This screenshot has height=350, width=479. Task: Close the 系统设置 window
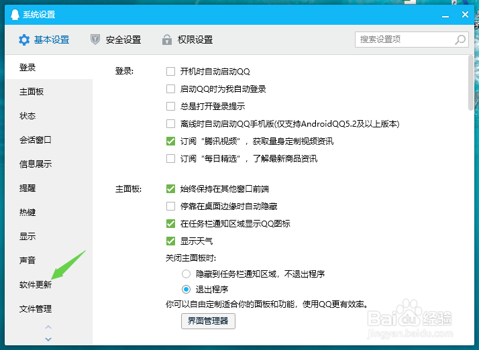coord(465,14)
